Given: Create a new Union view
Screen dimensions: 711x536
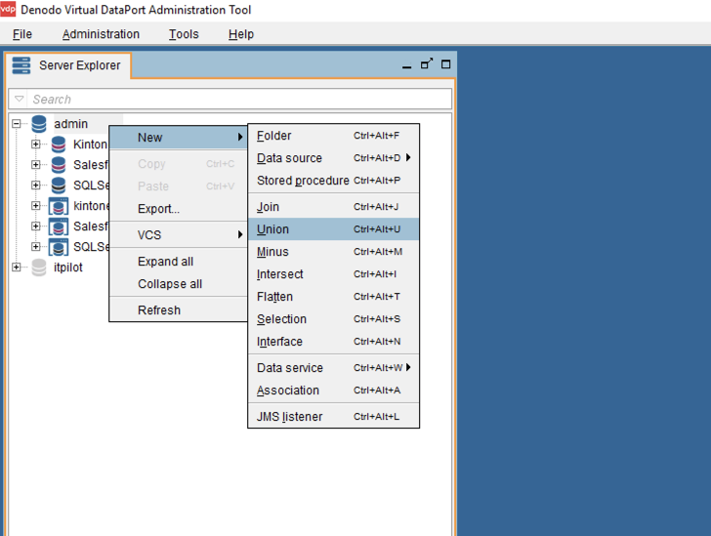Looking at the screenshot, I should pyautogui.click(x=333, y=229).
